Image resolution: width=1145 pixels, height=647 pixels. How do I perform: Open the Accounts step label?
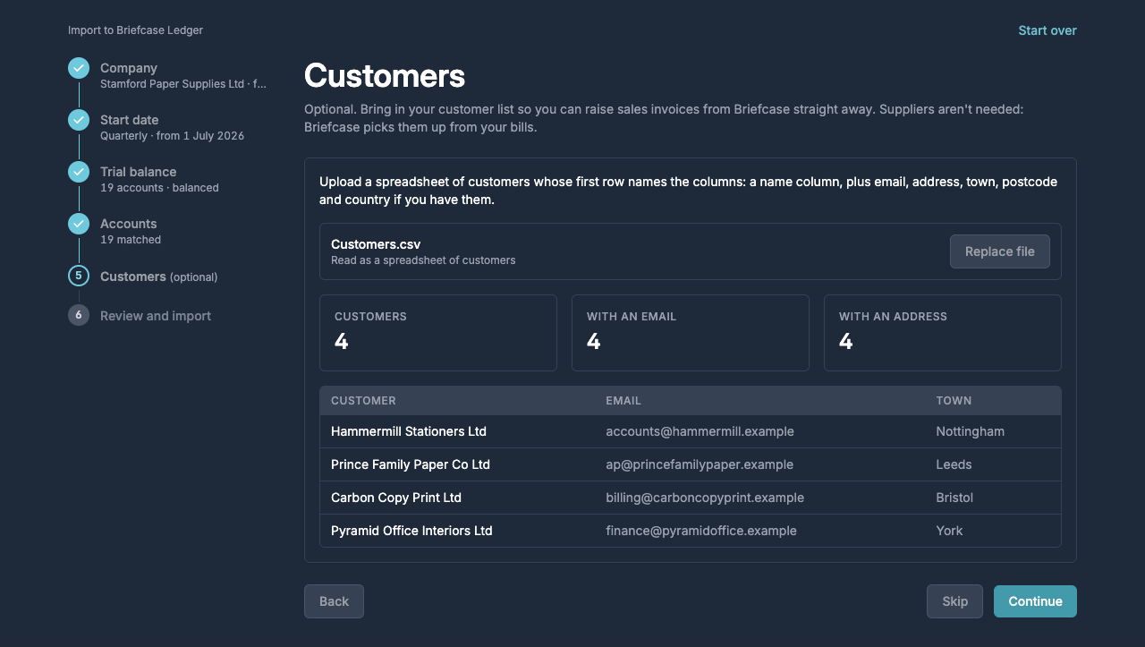pyautogui.click(x=129, y=224)
